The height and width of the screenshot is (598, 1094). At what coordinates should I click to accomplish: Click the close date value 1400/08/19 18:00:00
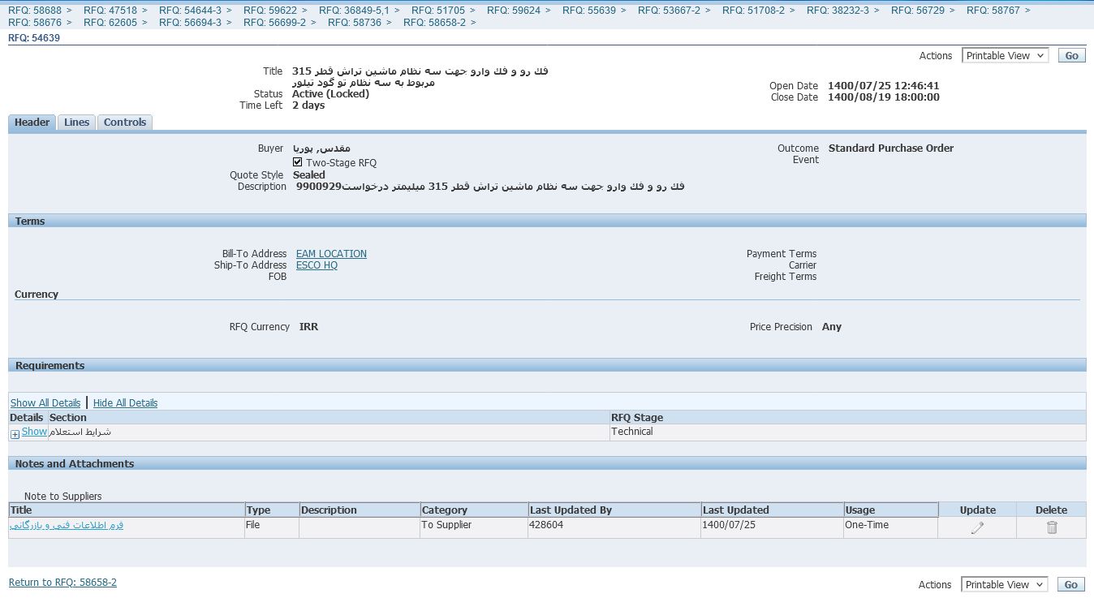pos(884,97)
